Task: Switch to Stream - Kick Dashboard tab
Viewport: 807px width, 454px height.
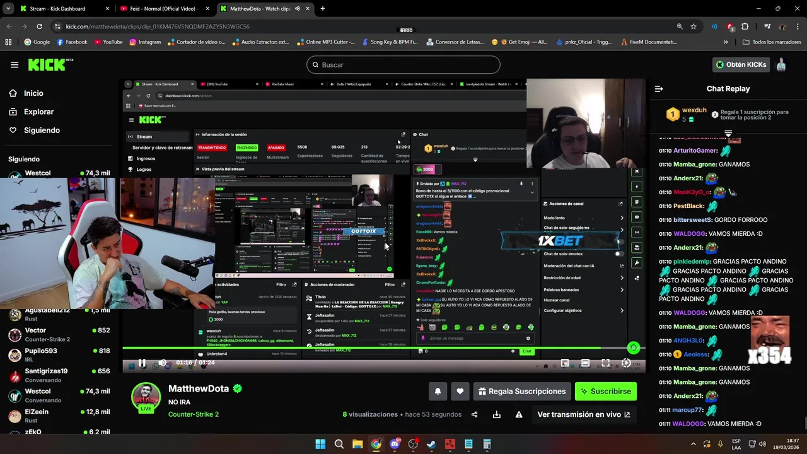Action: [64, 9]
